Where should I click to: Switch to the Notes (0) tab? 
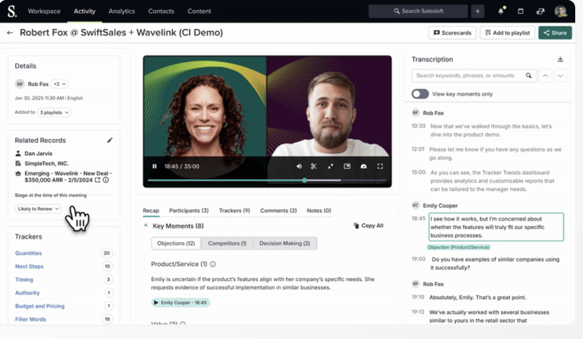[319, 210]
